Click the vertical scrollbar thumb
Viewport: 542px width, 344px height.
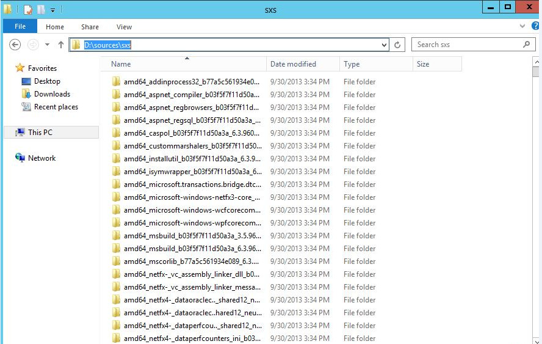click(536, 71)
